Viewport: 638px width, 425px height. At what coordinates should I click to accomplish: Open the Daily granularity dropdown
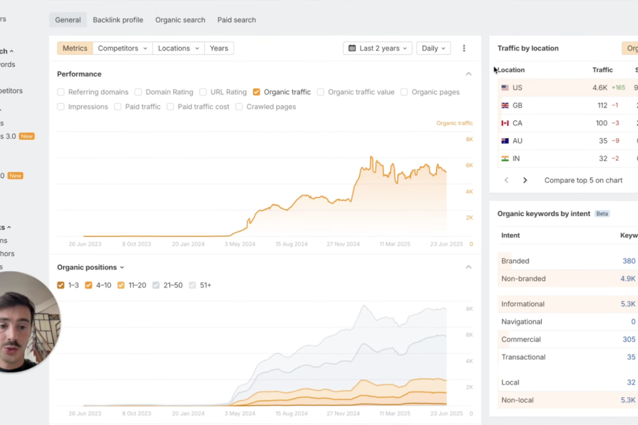[433, 48]
